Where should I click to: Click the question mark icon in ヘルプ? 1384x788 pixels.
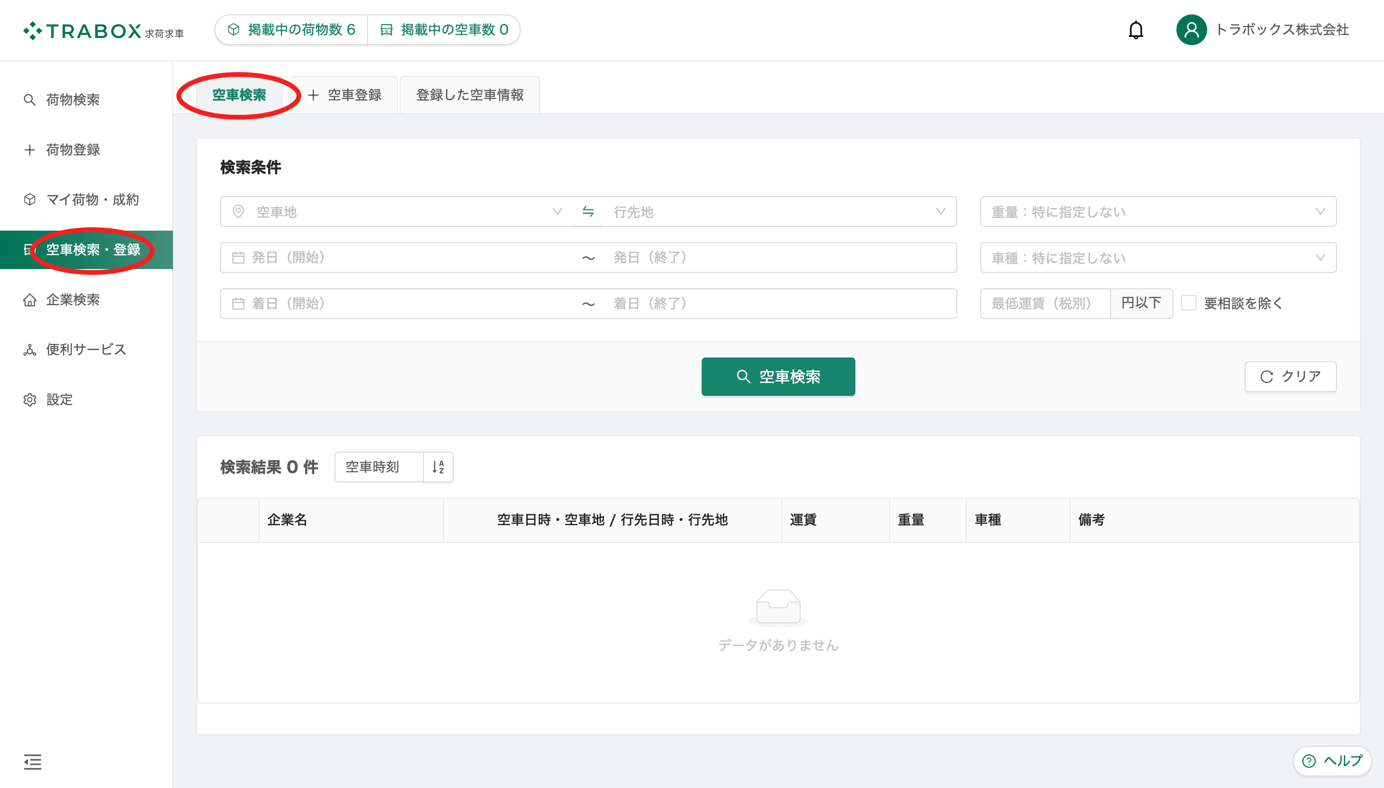[x=1309, y=761]
